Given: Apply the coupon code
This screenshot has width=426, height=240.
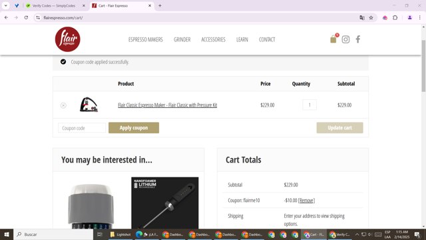Looking at the screenshot, I should [134, 127].
